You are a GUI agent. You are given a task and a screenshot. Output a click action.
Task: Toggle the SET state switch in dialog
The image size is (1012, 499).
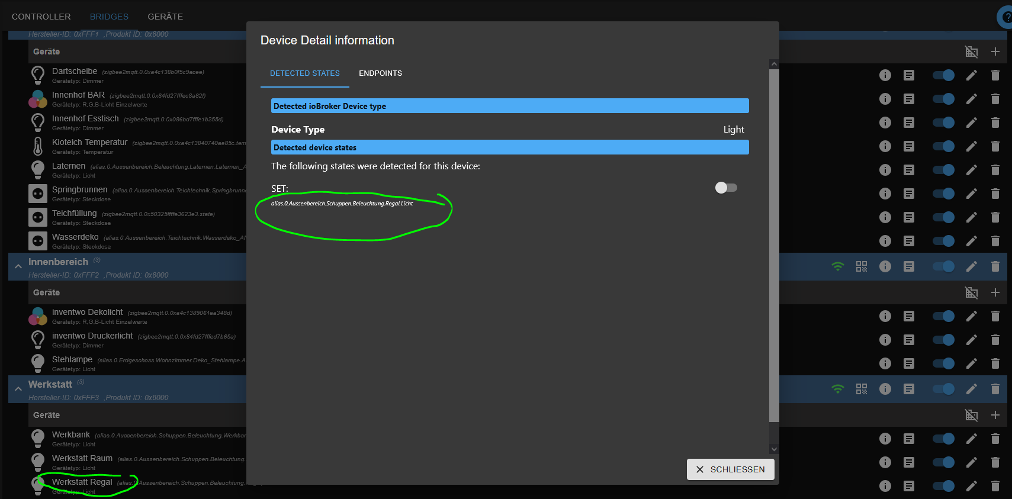(x=726, y=188)
